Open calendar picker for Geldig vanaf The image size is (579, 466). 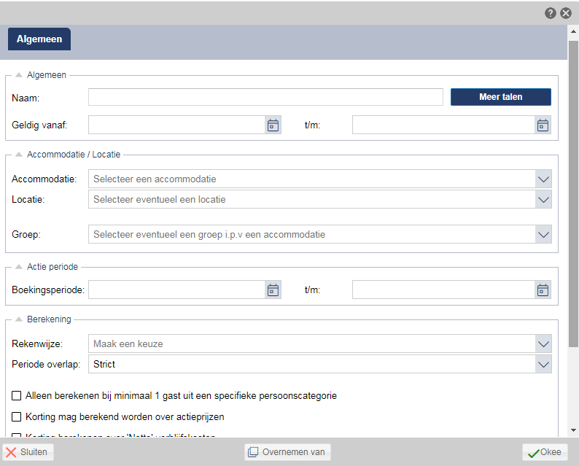click(273, 125)
